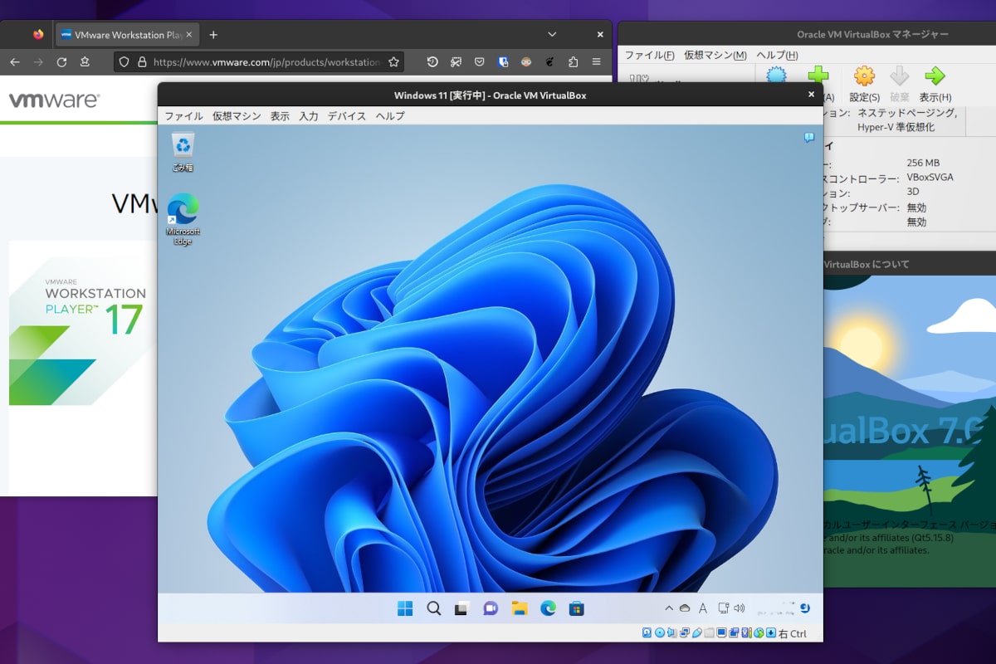Click the VMware logo on the webpage
This screenshot has width=996, height=664.
pos(54,100)
